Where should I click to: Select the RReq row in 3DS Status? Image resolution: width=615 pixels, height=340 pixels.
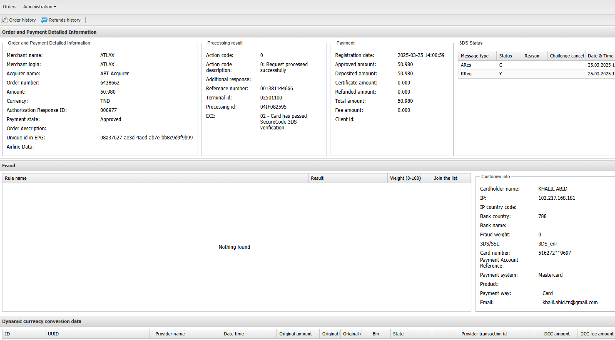tap(466, 74)
